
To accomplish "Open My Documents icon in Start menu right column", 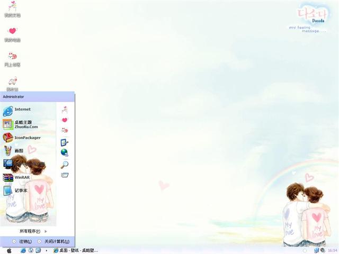I will click(x=65, y=110).
